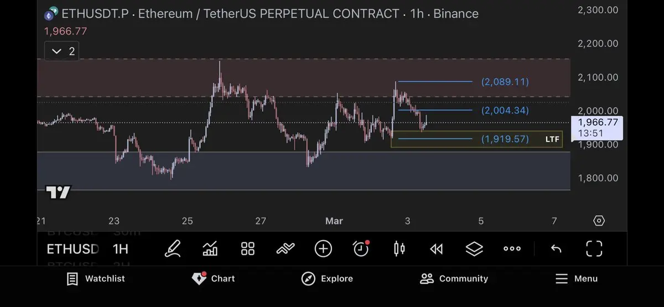Toggle fullscreen chart mode

click(x=594, y=249)
